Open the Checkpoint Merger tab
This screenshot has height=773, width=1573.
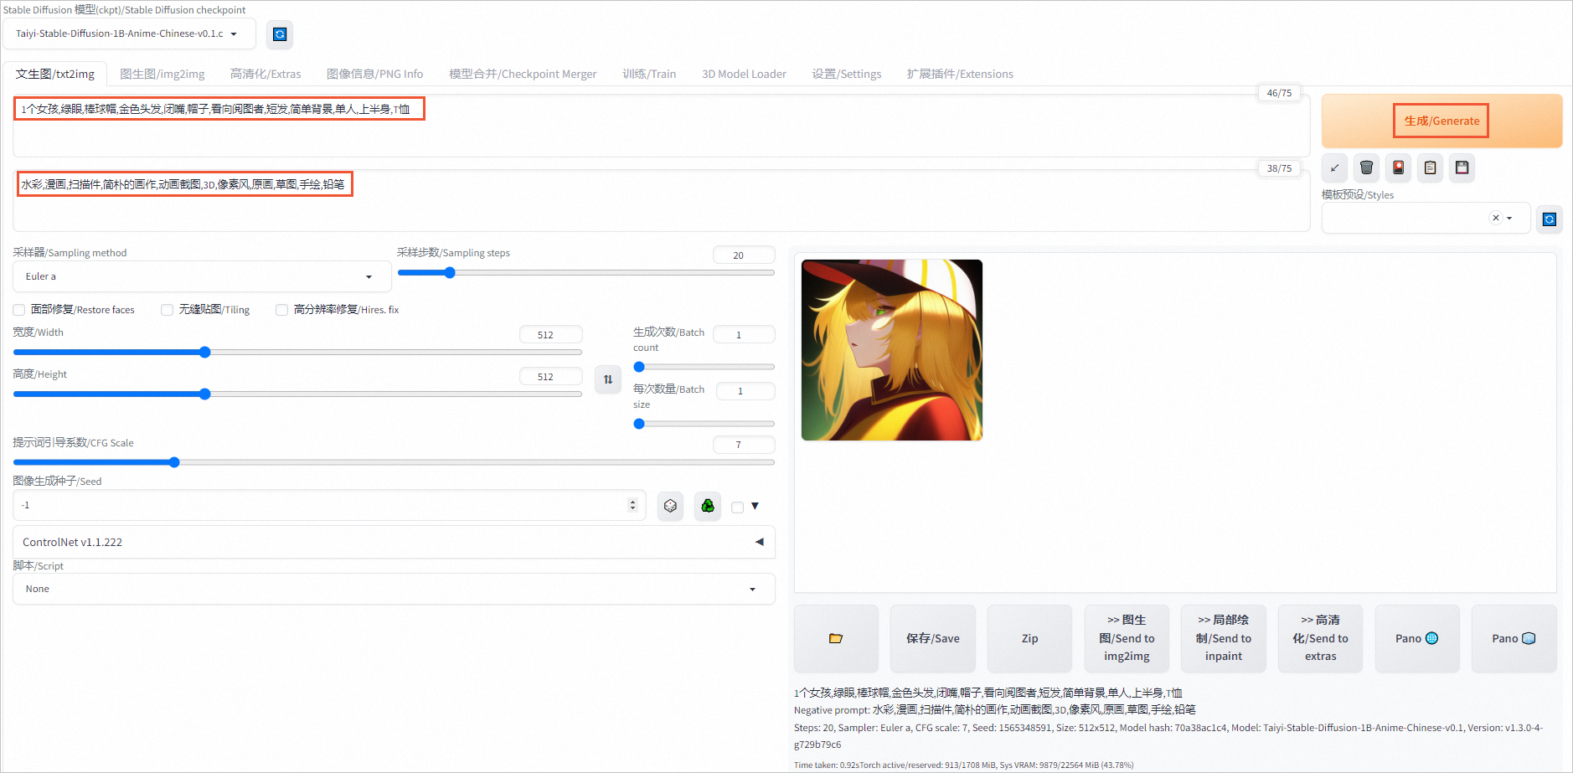[x=523, y=74]
